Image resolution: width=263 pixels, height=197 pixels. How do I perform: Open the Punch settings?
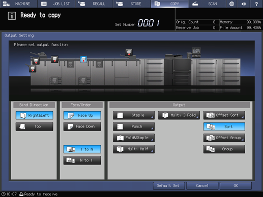tap(134, 126)
